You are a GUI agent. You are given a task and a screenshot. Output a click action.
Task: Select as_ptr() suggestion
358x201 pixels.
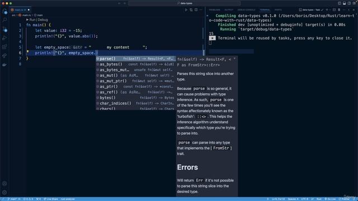tap(135, 87)
